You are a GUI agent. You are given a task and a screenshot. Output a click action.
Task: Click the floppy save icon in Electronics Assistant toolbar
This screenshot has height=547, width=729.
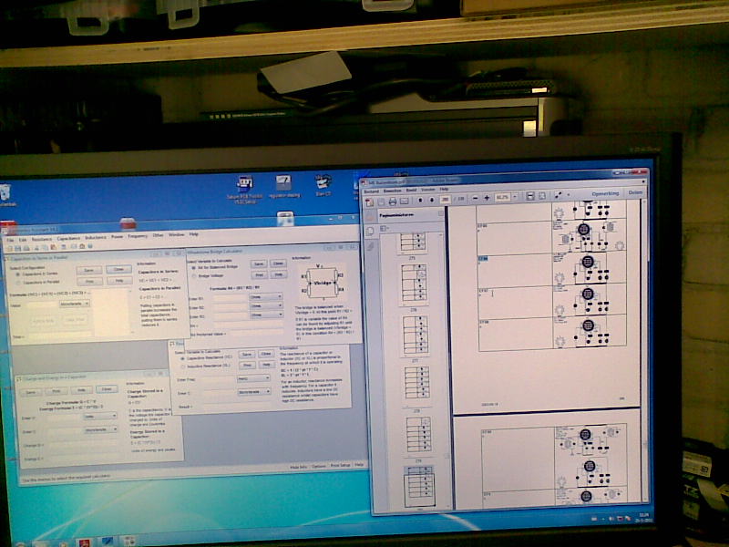coord(17,248)
